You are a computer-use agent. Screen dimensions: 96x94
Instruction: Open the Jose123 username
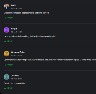(x=15, y=76)
